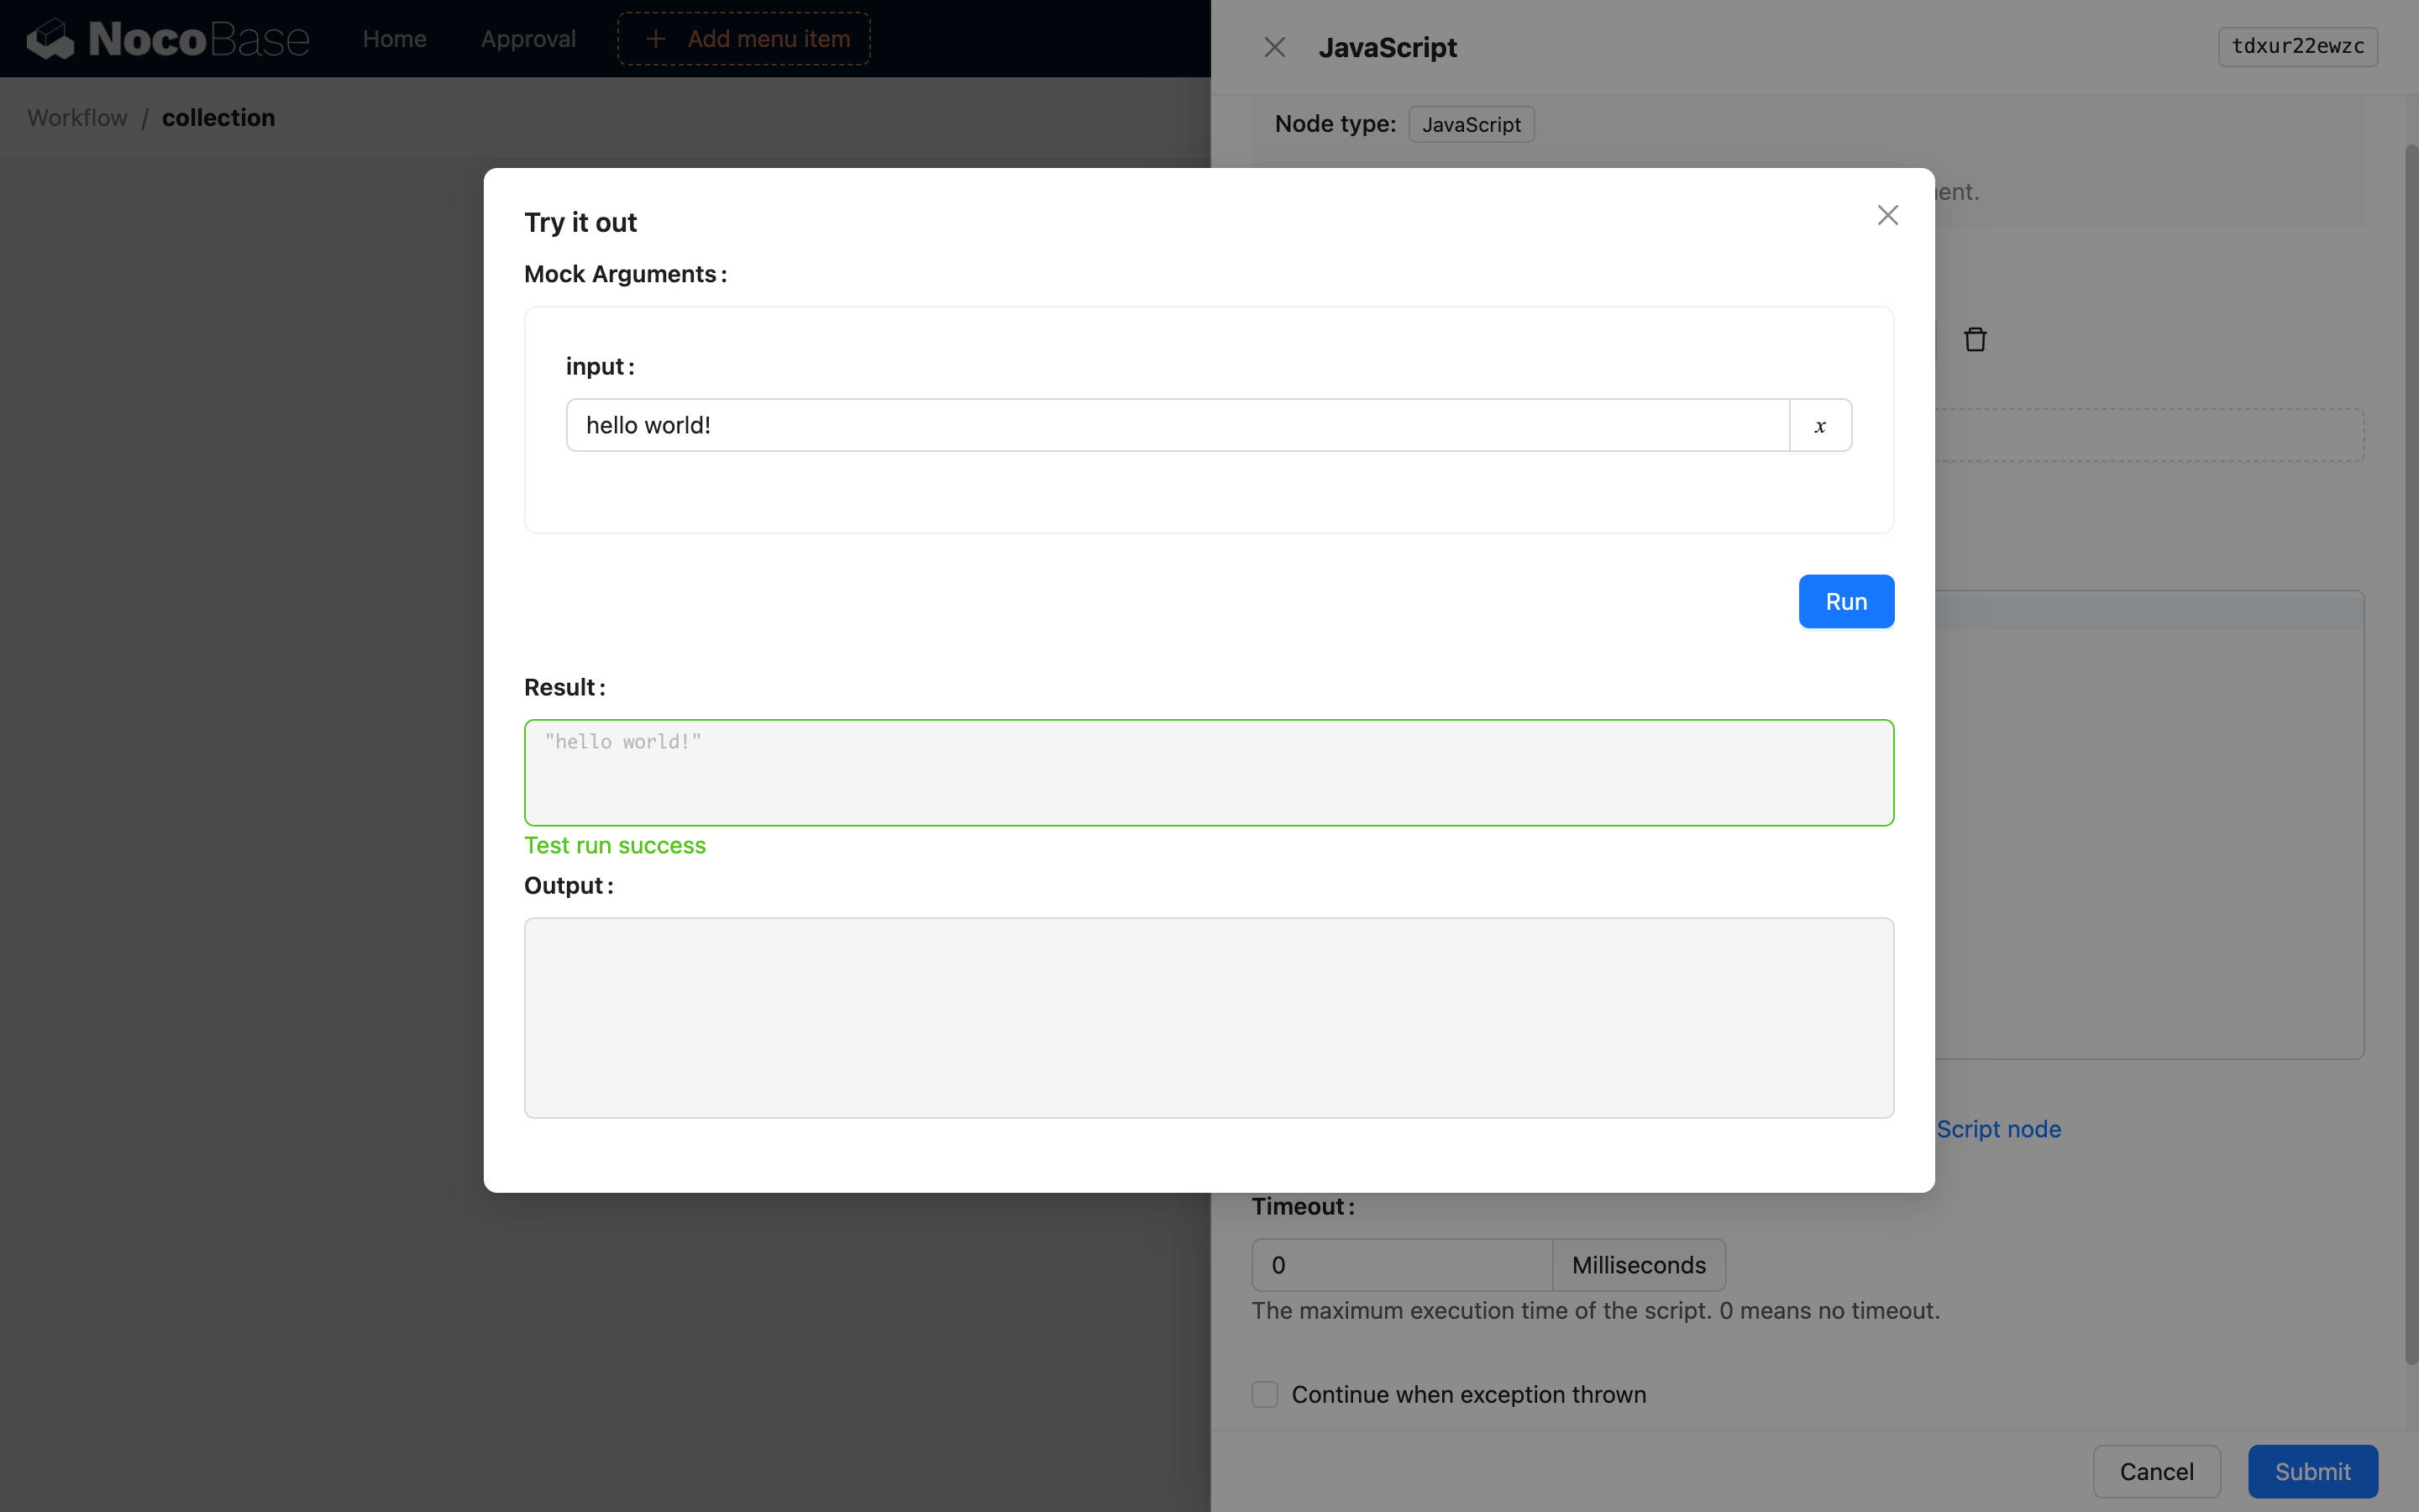Click the Timeout value field
The height and width of the screenshot is (1512, 2419).
(x=1400, y=1265)
